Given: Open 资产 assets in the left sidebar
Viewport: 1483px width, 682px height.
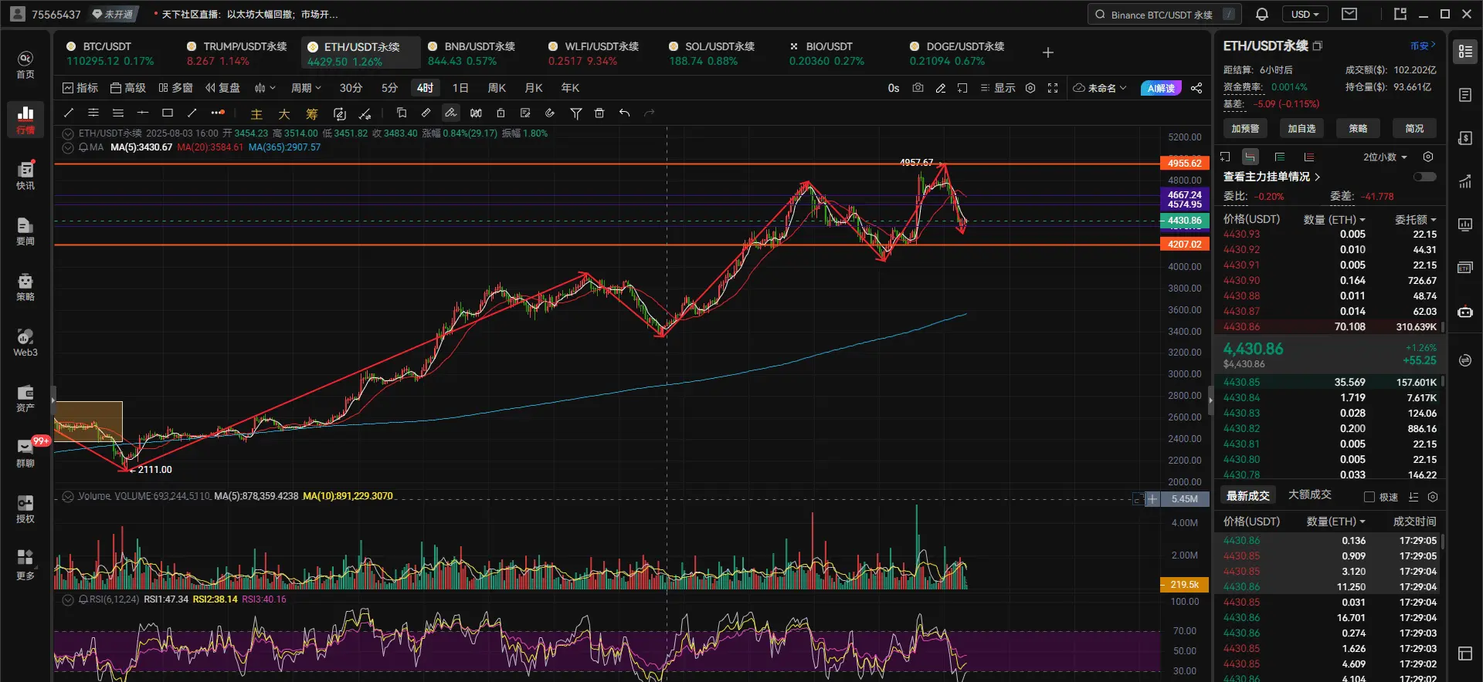Looking at the screenshot, I should click(x=25, y=398).
